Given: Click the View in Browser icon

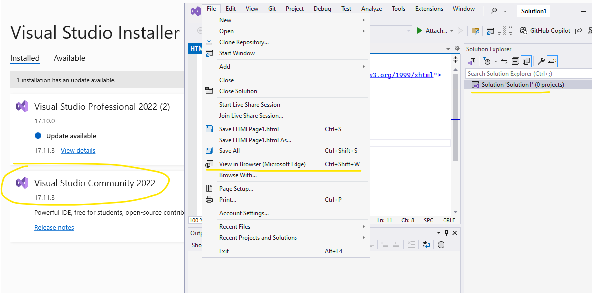Looking at the screenshot, I should (x=209, y=164).
